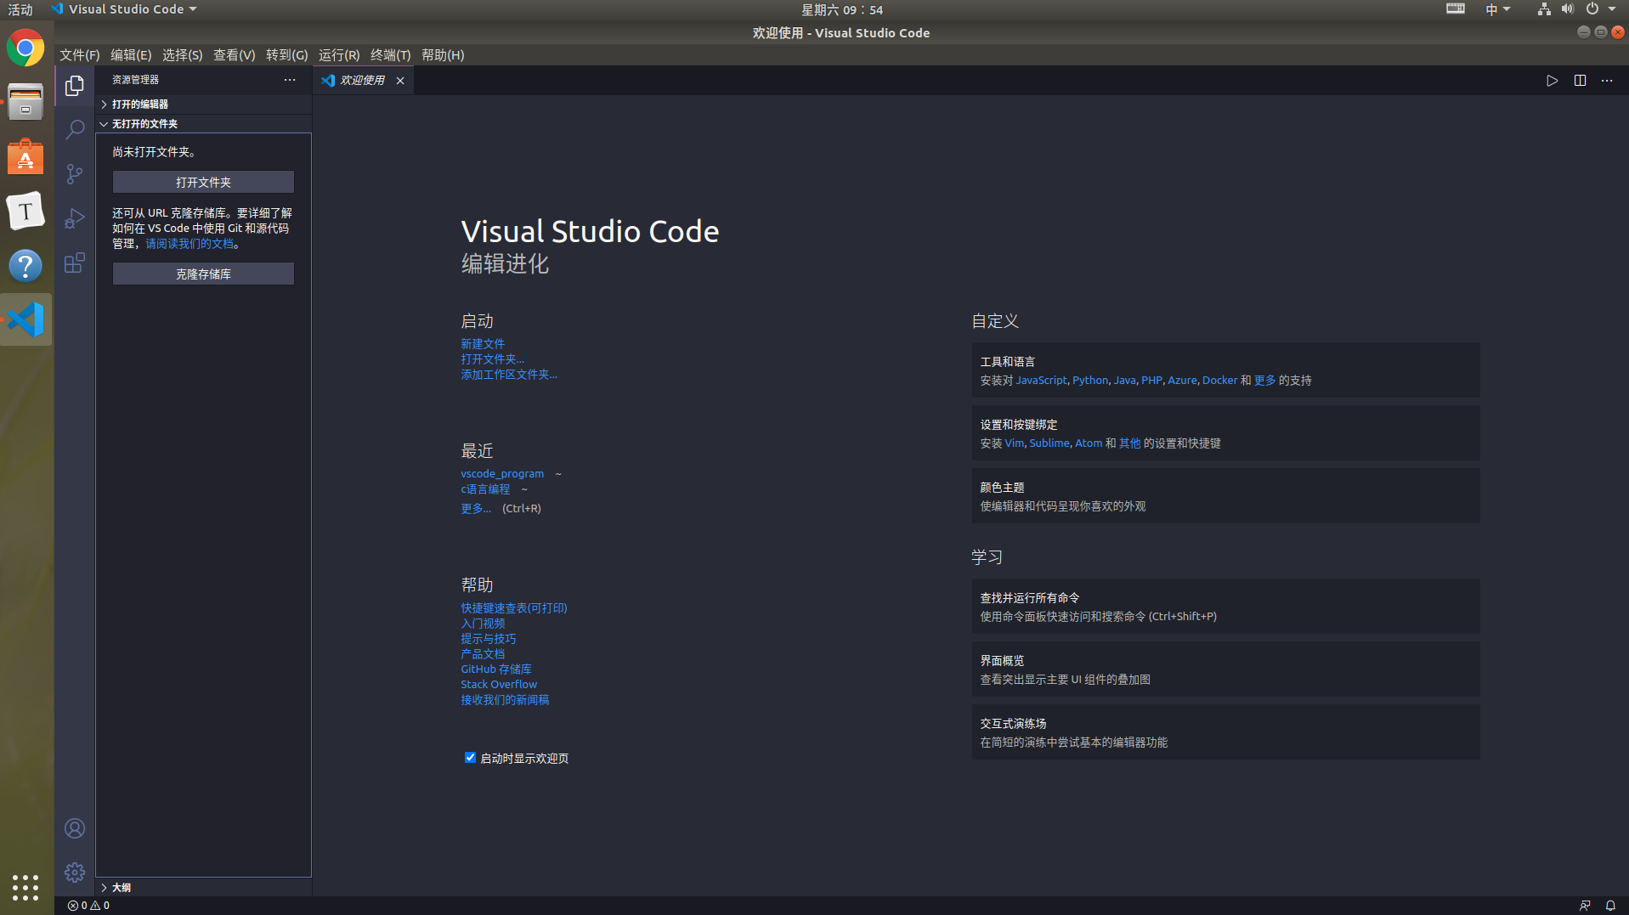The width and height of the screenshot is (1629, 915).
Task: Open recent folder vscode_program
Action: tap(502, 474)
